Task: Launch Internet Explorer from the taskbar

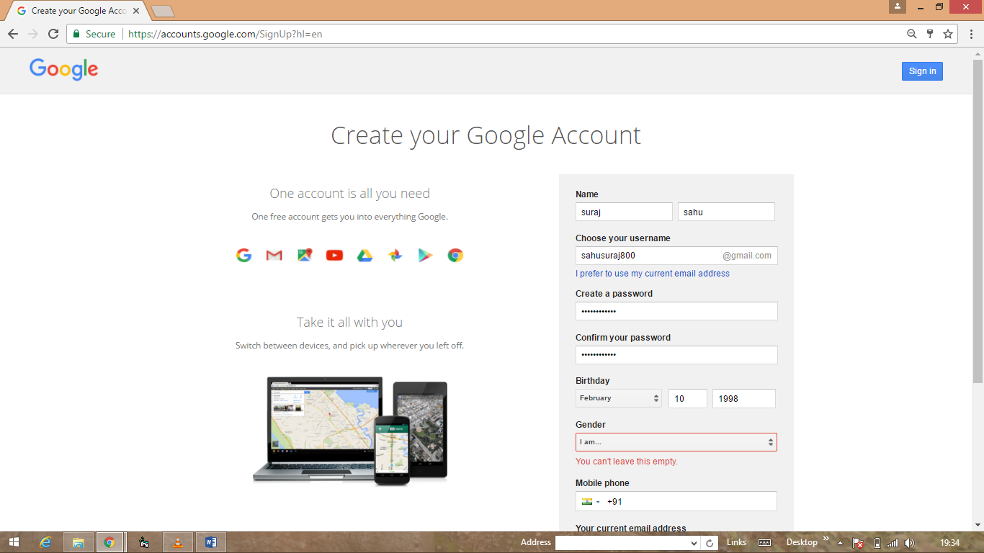Action: point(46,542)
